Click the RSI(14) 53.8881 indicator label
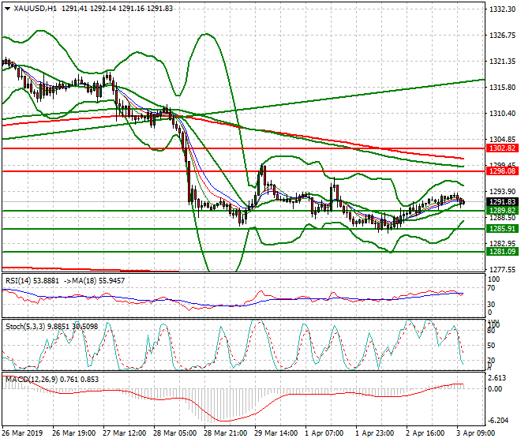The height and width of the screenshot is (442, 521). [32, 281]
